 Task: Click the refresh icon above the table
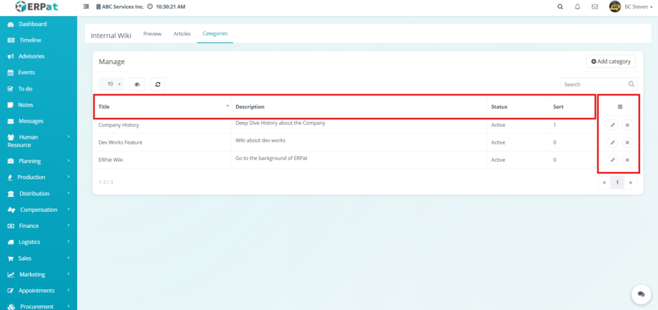pos(157,84)
